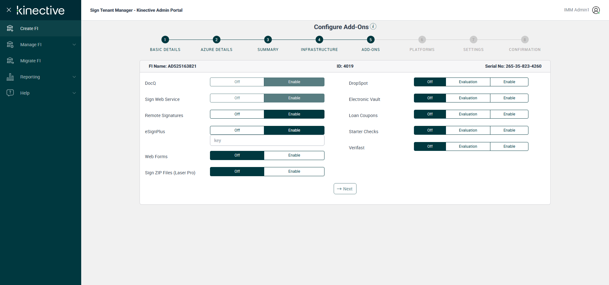
Task: Click the eSignPlus key input field
Action: tap(267, 140)
